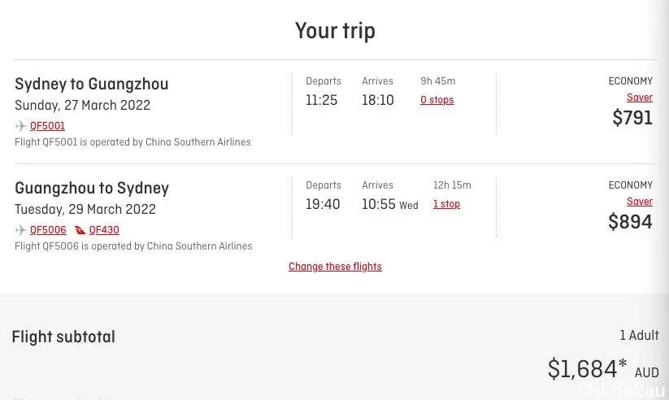Screen dimensions: 669x400
Task: Open Saver fare info for Sydney to Guangzhou
Action: (x=640, y=98)
